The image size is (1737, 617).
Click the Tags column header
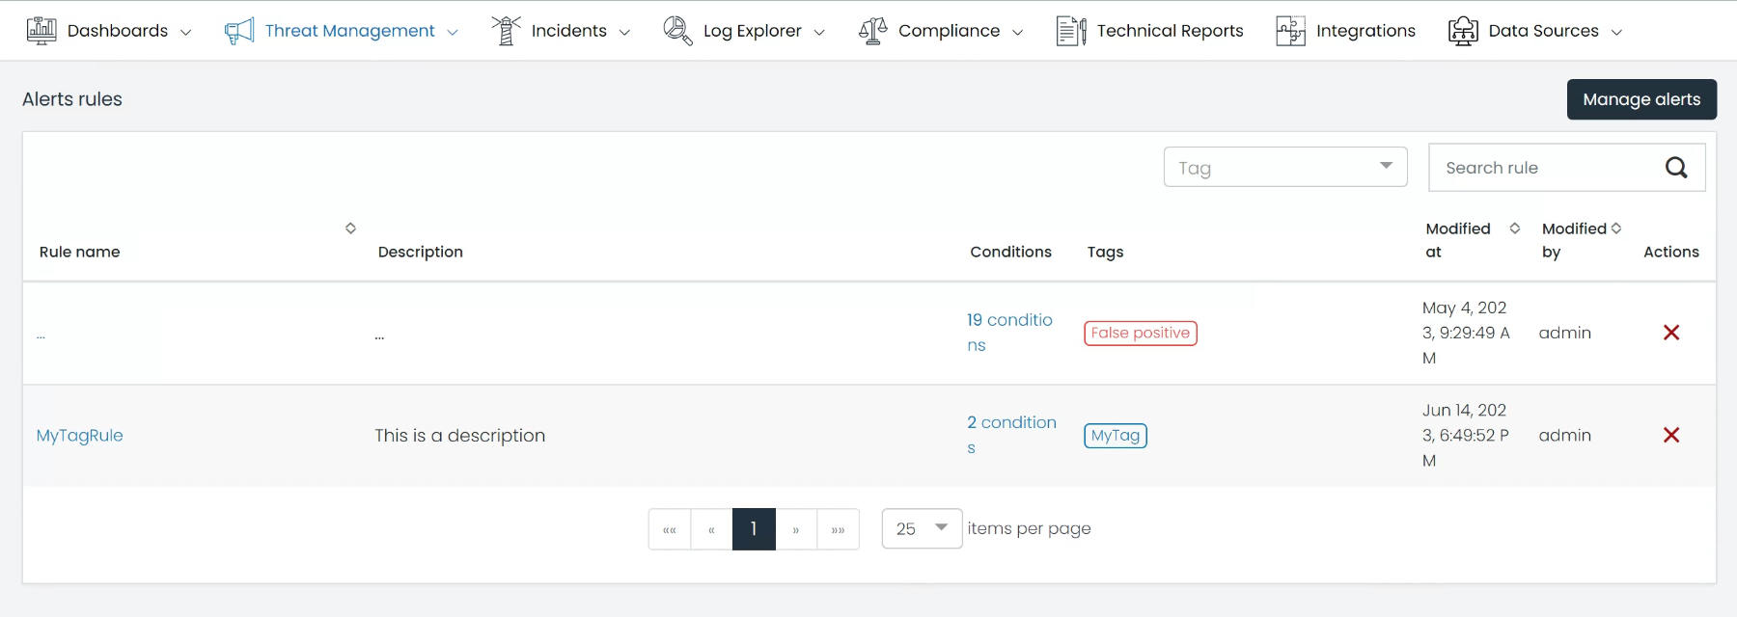click(x=1105, y=252)
